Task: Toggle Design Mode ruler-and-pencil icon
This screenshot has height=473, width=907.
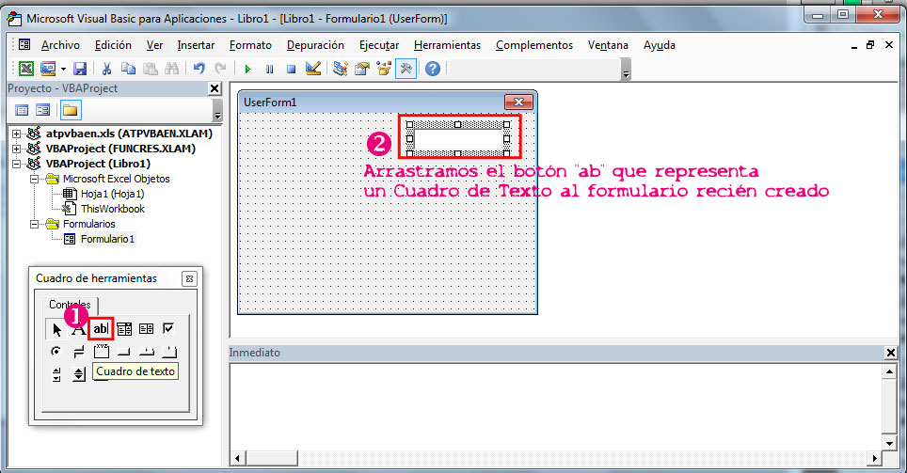Action: 313,69
